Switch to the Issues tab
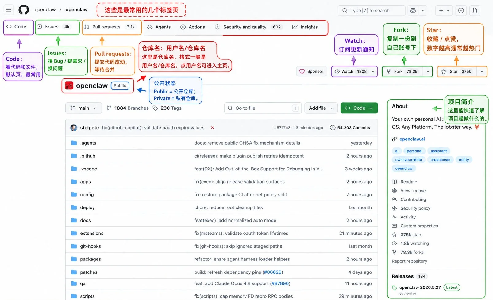This screenshot has height=300, width=493. (53, 27)
